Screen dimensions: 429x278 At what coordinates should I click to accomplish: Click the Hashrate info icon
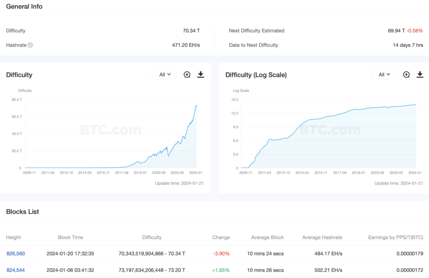pyautogui.click(x=31, y=45)
